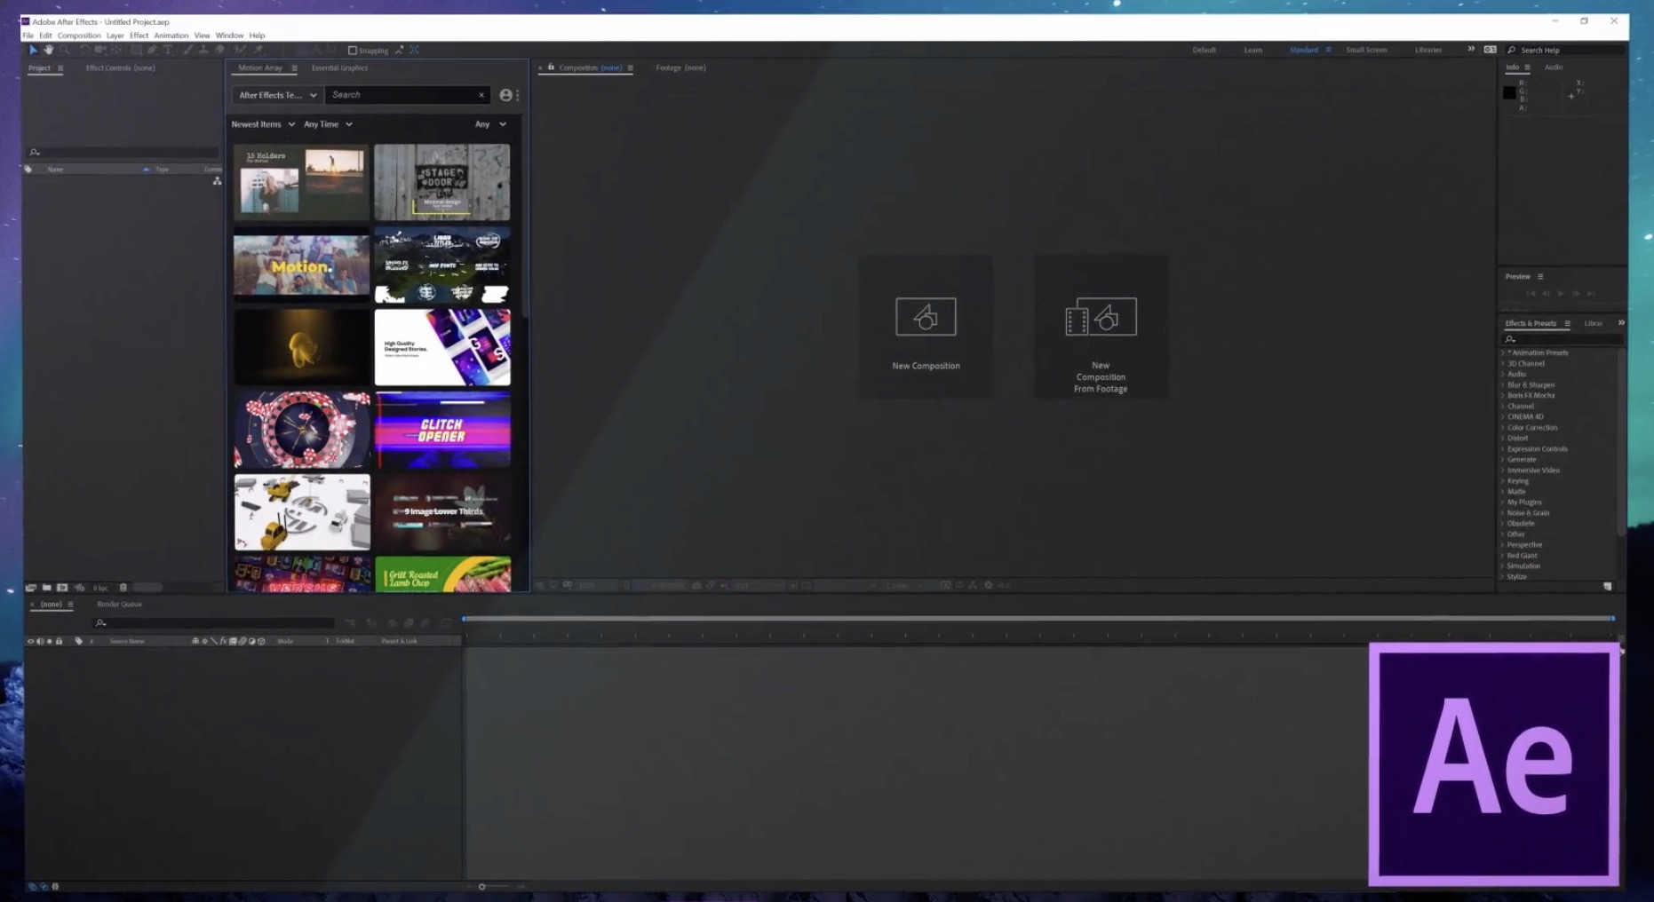Select the Roto Brush tool

tap(239, 50)
